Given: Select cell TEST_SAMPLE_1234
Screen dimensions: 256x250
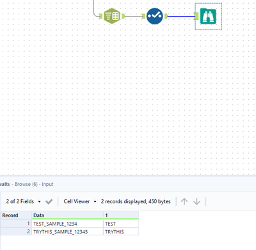Looking at the screenshot, I should pos(67,224).
